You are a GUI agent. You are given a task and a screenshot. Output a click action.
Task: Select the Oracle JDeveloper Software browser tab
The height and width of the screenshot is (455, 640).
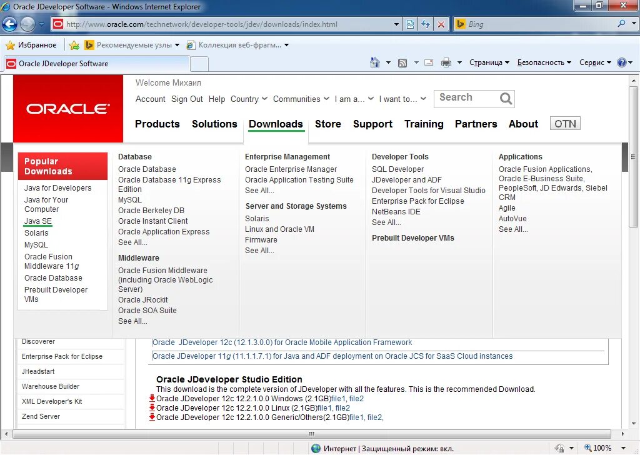click(x=97, y=64)
